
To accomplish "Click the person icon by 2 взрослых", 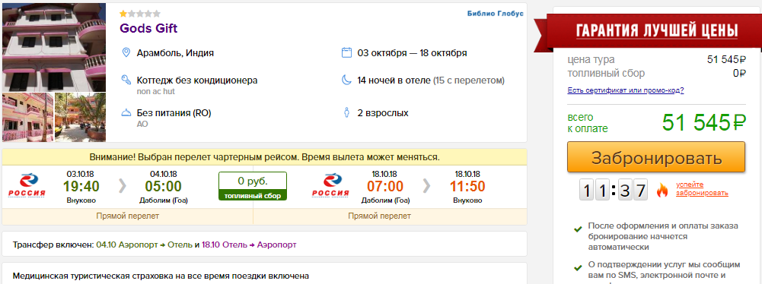I will pyautogui.click(x=346, y=113).
